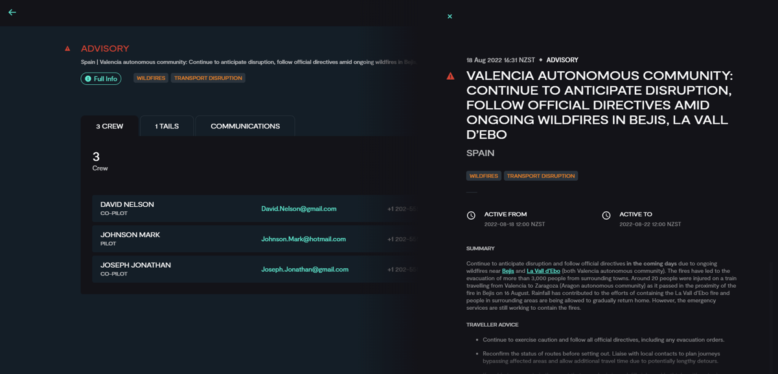Click the red alert icon next to advisory title
This screenshot has width=778, height=374.
(452, 75)
